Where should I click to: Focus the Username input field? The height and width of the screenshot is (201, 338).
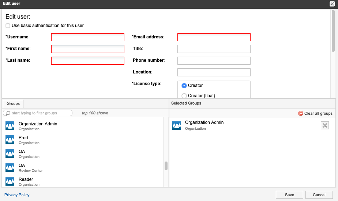pyautogui.click(x=88, y=37)
